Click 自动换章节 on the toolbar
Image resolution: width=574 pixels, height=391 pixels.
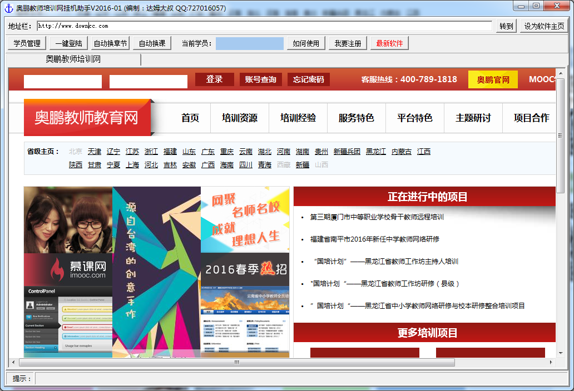point(110,43)
